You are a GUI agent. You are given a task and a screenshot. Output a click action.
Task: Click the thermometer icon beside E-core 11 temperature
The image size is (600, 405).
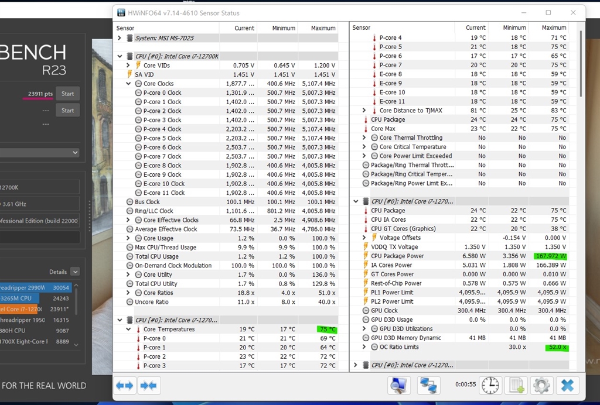click(x=374, y=101)
